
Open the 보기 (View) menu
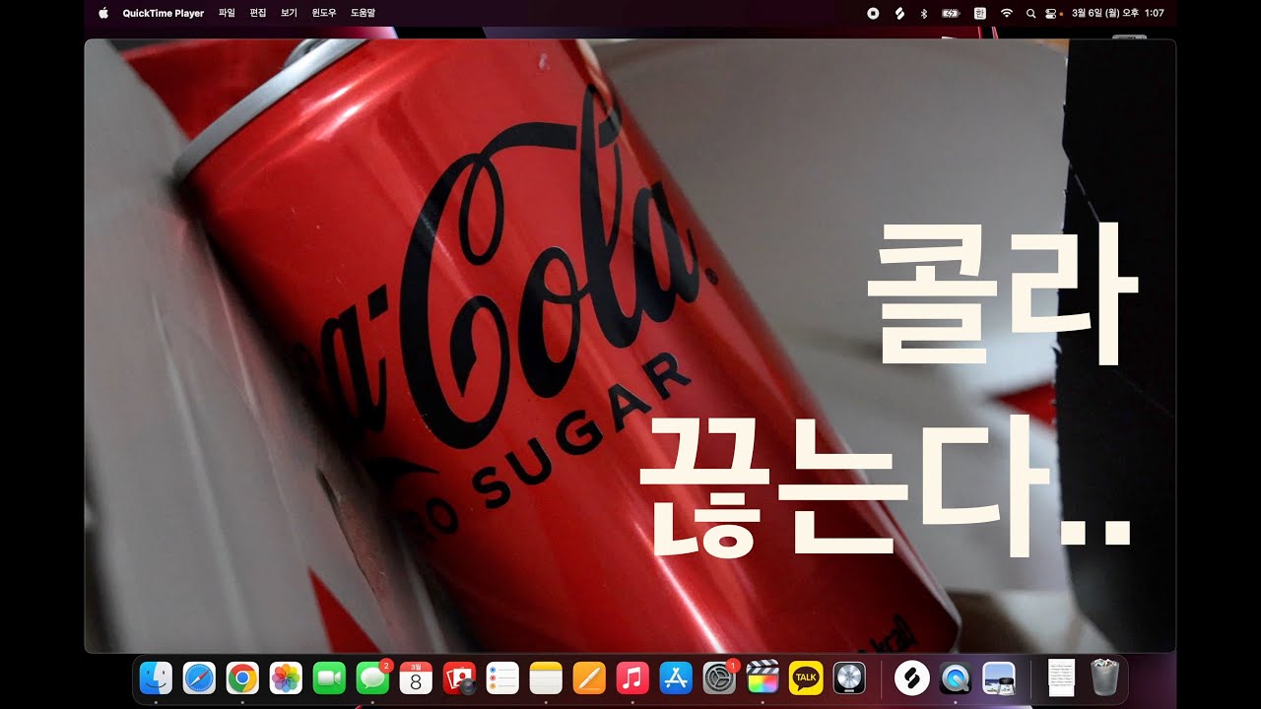[x=289, y=14]
